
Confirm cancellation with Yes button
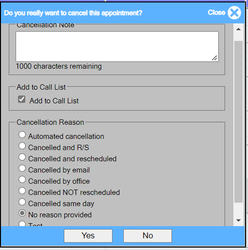[88, 236]
